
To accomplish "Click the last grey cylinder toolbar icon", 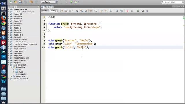I will [147, 11].
